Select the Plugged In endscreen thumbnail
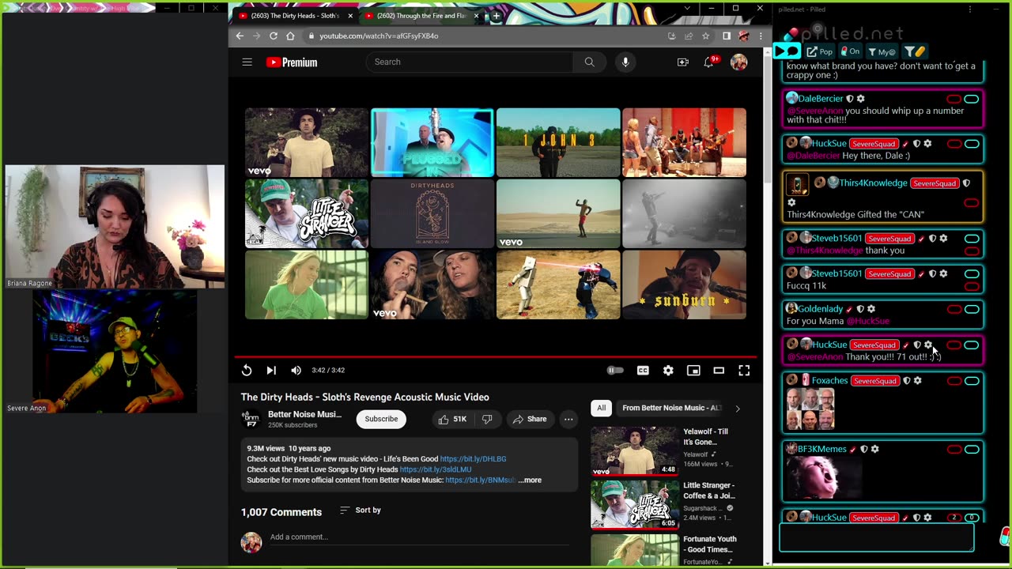The width and height of the screenshot is (1012, 569). (432, 142)
